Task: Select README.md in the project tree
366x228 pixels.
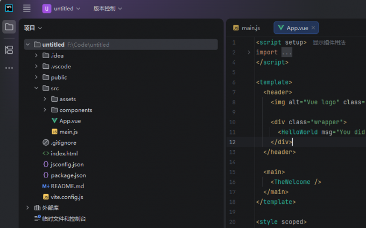Action: click(67, 186)
